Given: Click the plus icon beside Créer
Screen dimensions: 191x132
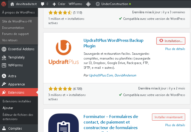Looking at the screenshot, I should (x=54, y=4).
